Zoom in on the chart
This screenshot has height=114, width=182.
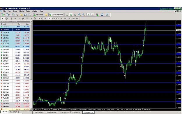point(79,15)
